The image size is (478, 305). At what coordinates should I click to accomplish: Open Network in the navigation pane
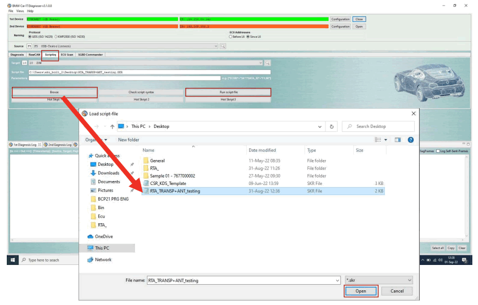(103, 260)
